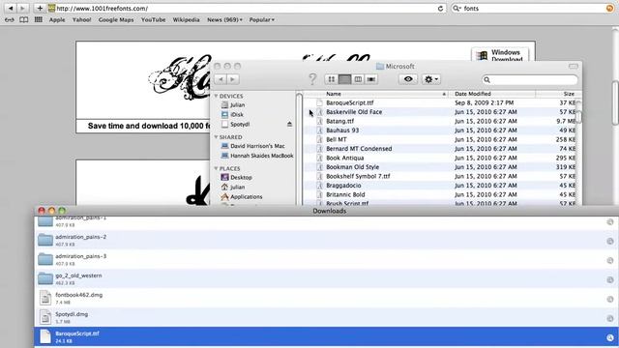This screenshot has height=348, width=619.
Task: Reveal BaroqueScript.ttf in Finder magnifier icon
Action: pyautogui.click(x=610, y=337)
